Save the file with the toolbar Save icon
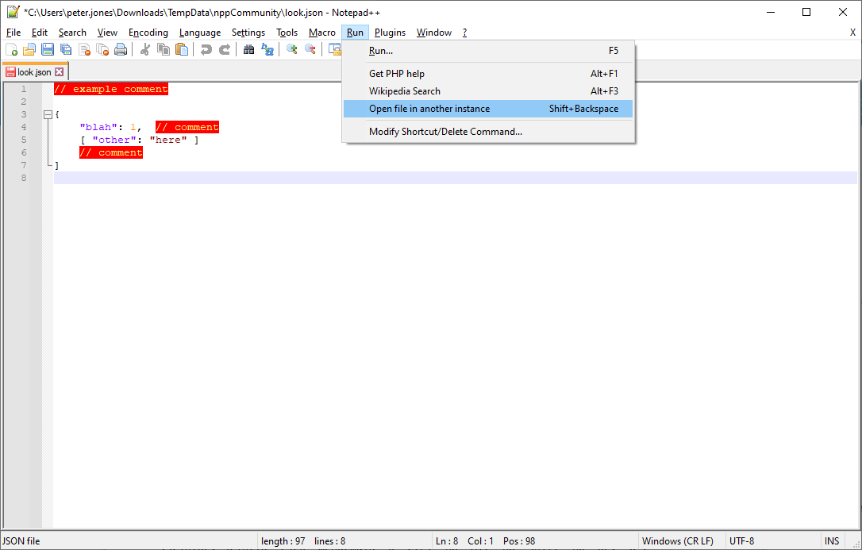 point(48,50)
